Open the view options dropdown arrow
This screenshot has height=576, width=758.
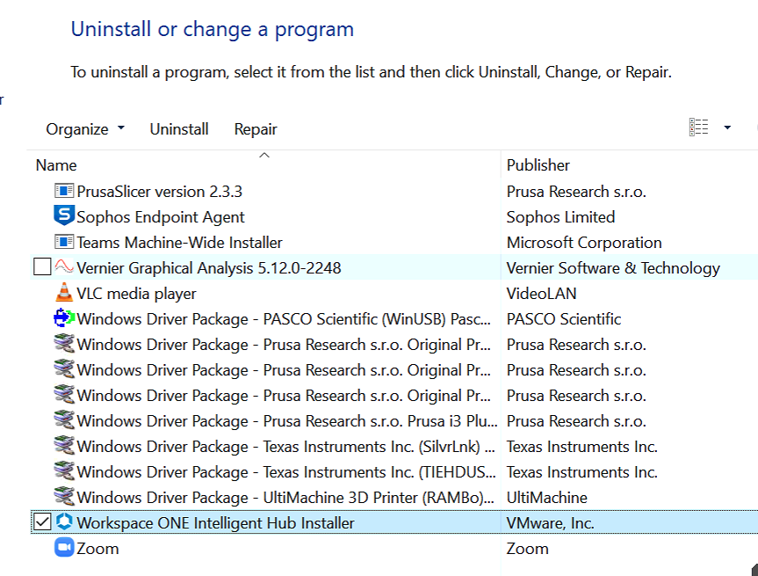727,128
